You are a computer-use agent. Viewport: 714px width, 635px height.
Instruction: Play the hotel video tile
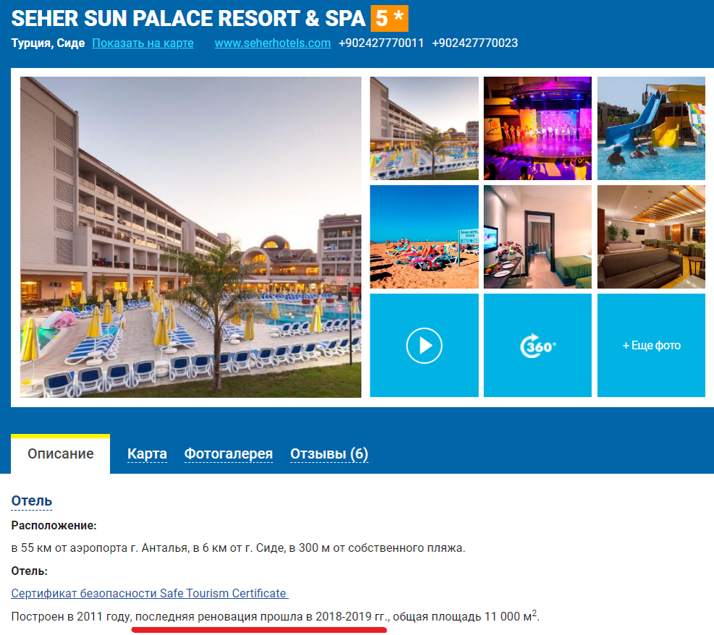(424, 345)
